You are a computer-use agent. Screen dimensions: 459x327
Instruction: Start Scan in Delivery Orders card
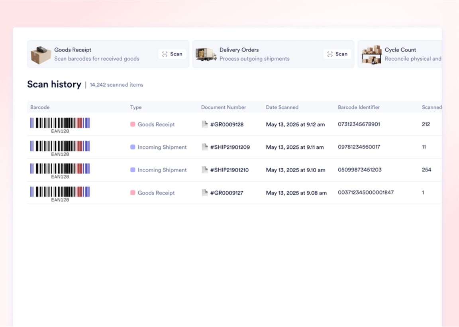[x=337, y=54]
